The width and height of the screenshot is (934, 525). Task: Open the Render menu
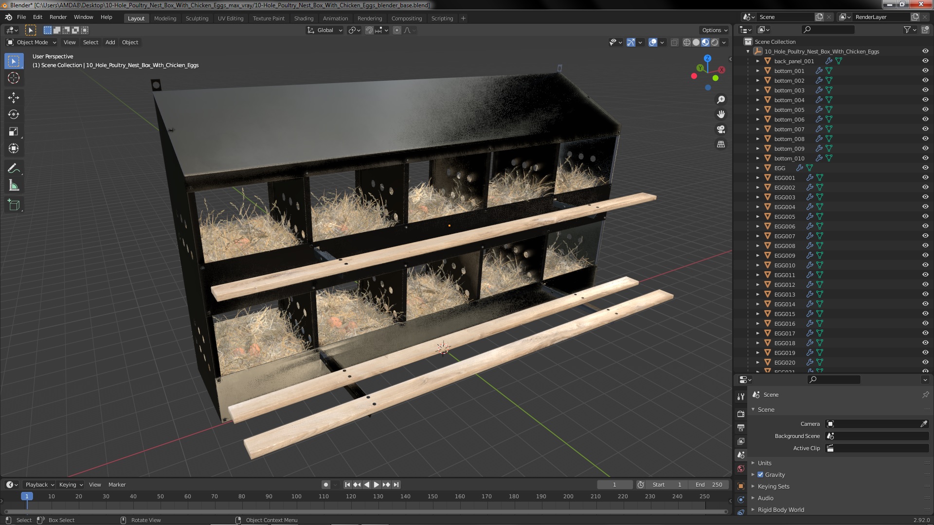click(58, 17)
